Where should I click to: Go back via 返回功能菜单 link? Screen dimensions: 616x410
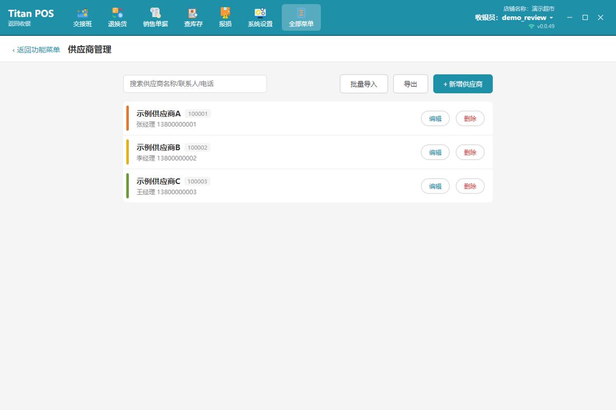click(x=36, y=50)
